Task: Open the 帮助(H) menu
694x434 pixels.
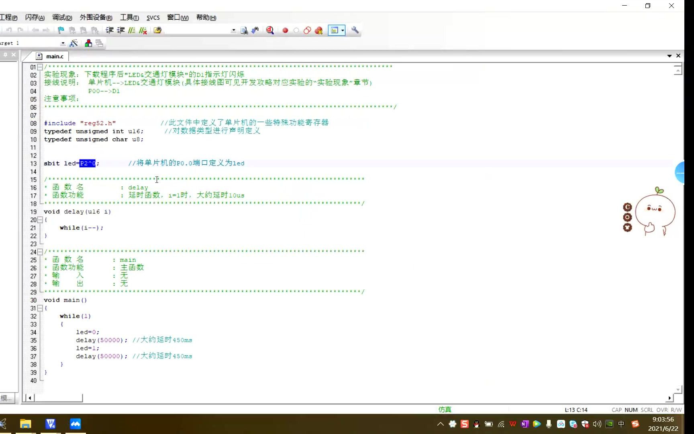Action: pyautogui.click(x=206, y=17)
